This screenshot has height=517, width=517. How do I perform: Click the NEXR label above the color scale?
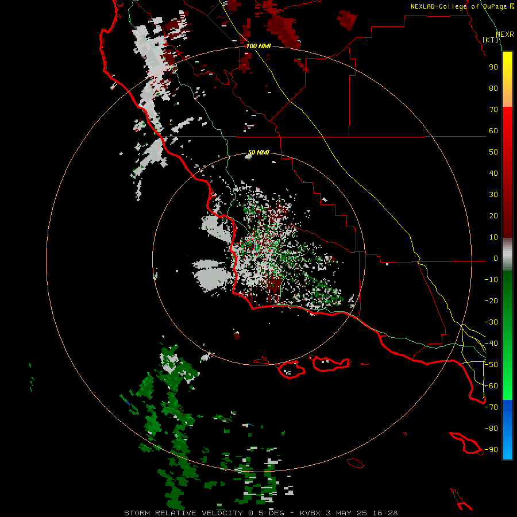505,34
